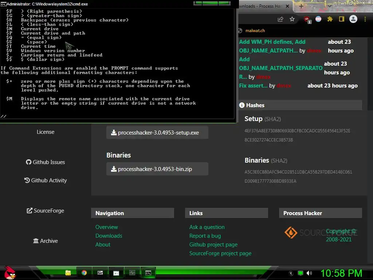
Task: Switch to Chrome on the taskbar
Action: point(84,273)
